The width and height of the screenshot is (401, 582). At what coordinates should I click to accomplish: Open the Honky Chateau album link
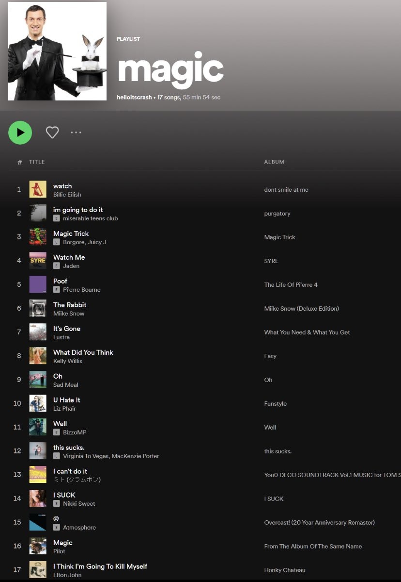point(285,570)
